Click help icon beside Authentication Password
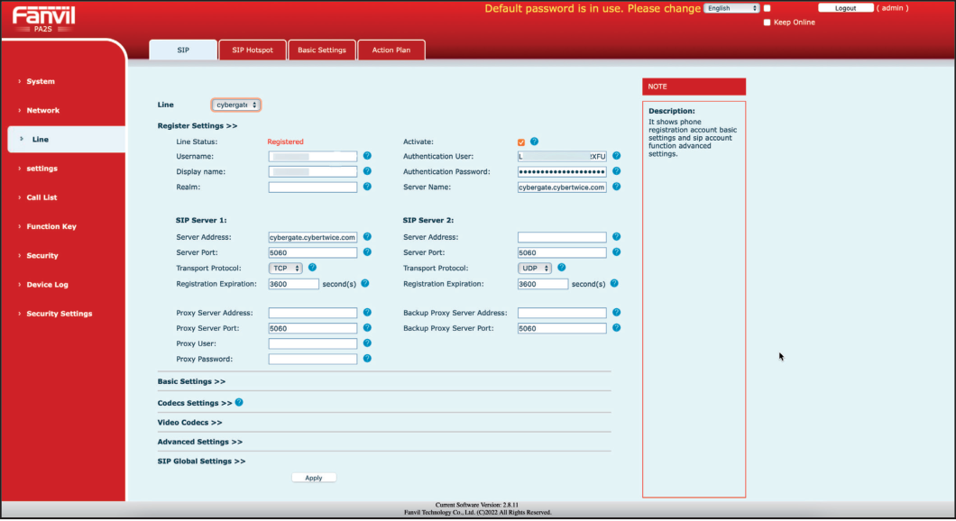Viewport: 956px width, 521px height. coord(616,171)
